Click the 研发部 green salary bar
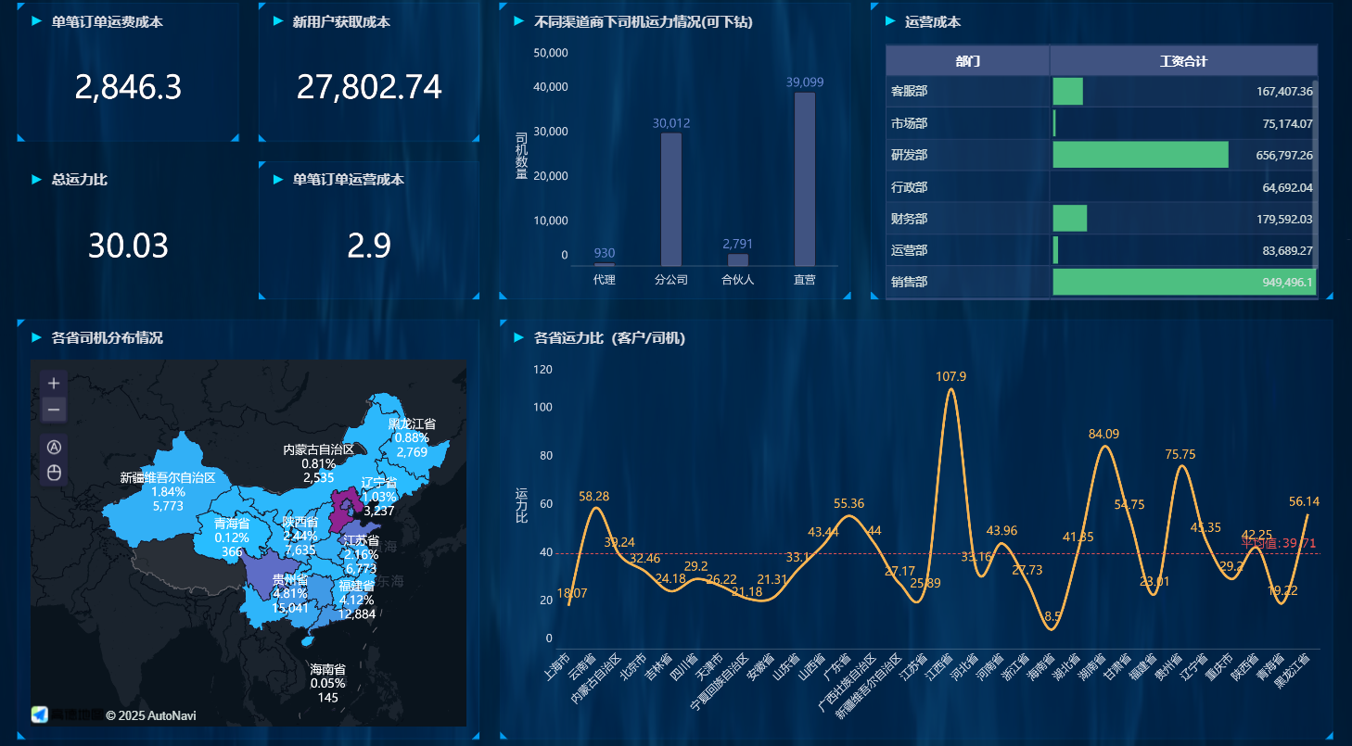The width and height of the screenshot is (1352, 746). [1141, 155]
